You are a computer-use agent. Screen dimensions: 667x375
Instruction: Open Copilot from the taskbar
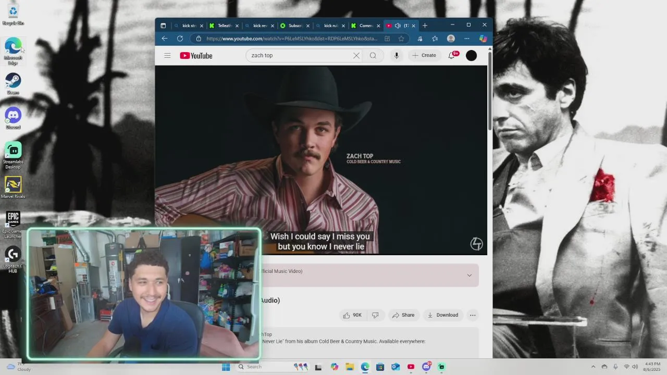tap(335, 367)
